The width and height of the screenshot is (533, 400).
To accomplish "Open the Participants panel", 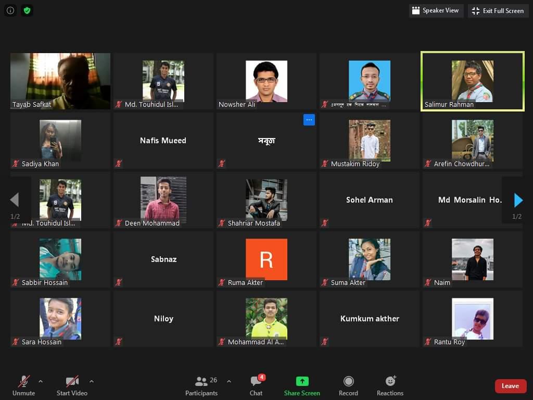I will coord(201,386).
